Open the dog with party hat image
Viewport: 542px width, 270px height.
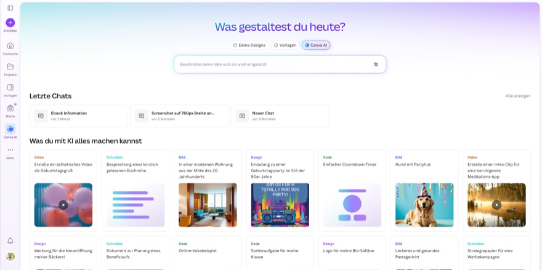coord(424,205)
